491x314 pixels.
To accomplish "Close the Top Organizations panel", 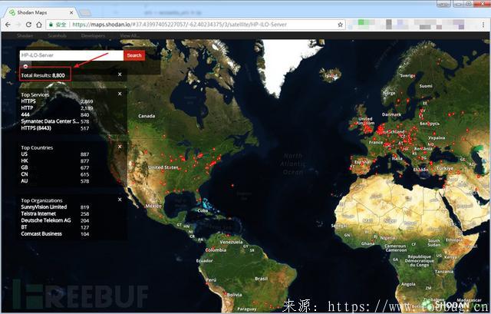I will coord(120,200).
